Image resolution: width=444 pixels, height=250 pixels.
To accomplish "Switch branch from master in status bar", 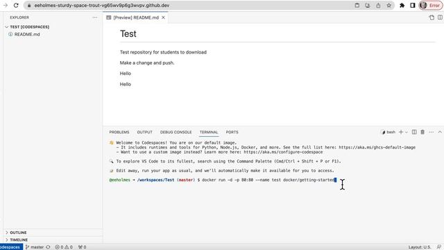I will [34, 247].
